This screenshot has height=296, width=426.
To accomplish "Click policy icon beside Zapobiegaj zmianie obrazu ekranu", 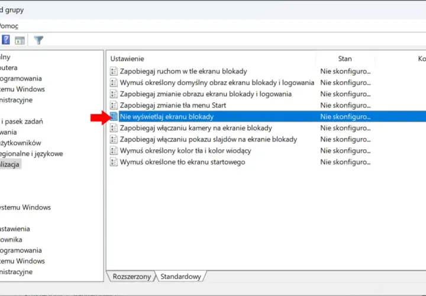I will [114, 94].
